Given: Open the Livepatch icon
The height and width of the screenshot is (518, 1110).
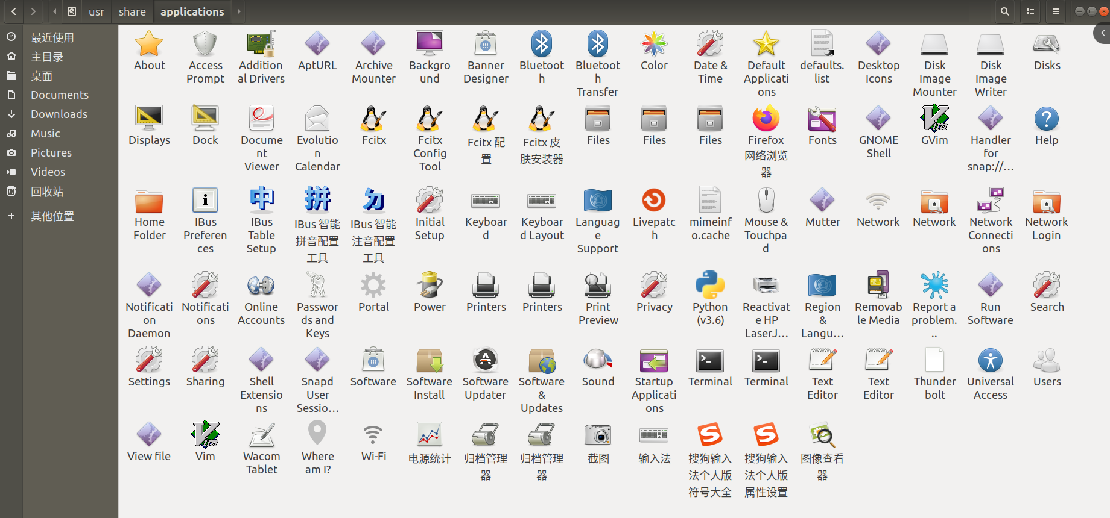Looking at the screenshot, I should pyautogui.click(x=654, y=201).
